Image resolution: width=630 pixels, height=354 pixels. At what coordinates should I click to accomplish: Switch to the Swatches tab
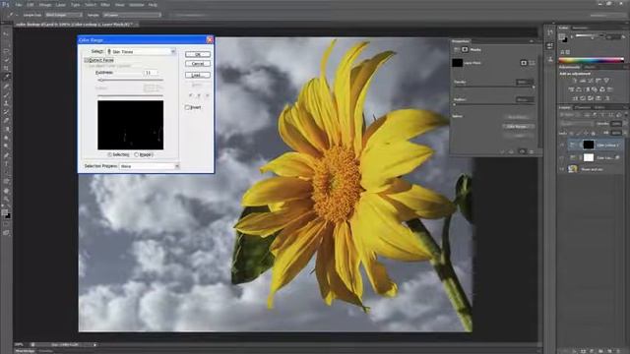(580, 29)
